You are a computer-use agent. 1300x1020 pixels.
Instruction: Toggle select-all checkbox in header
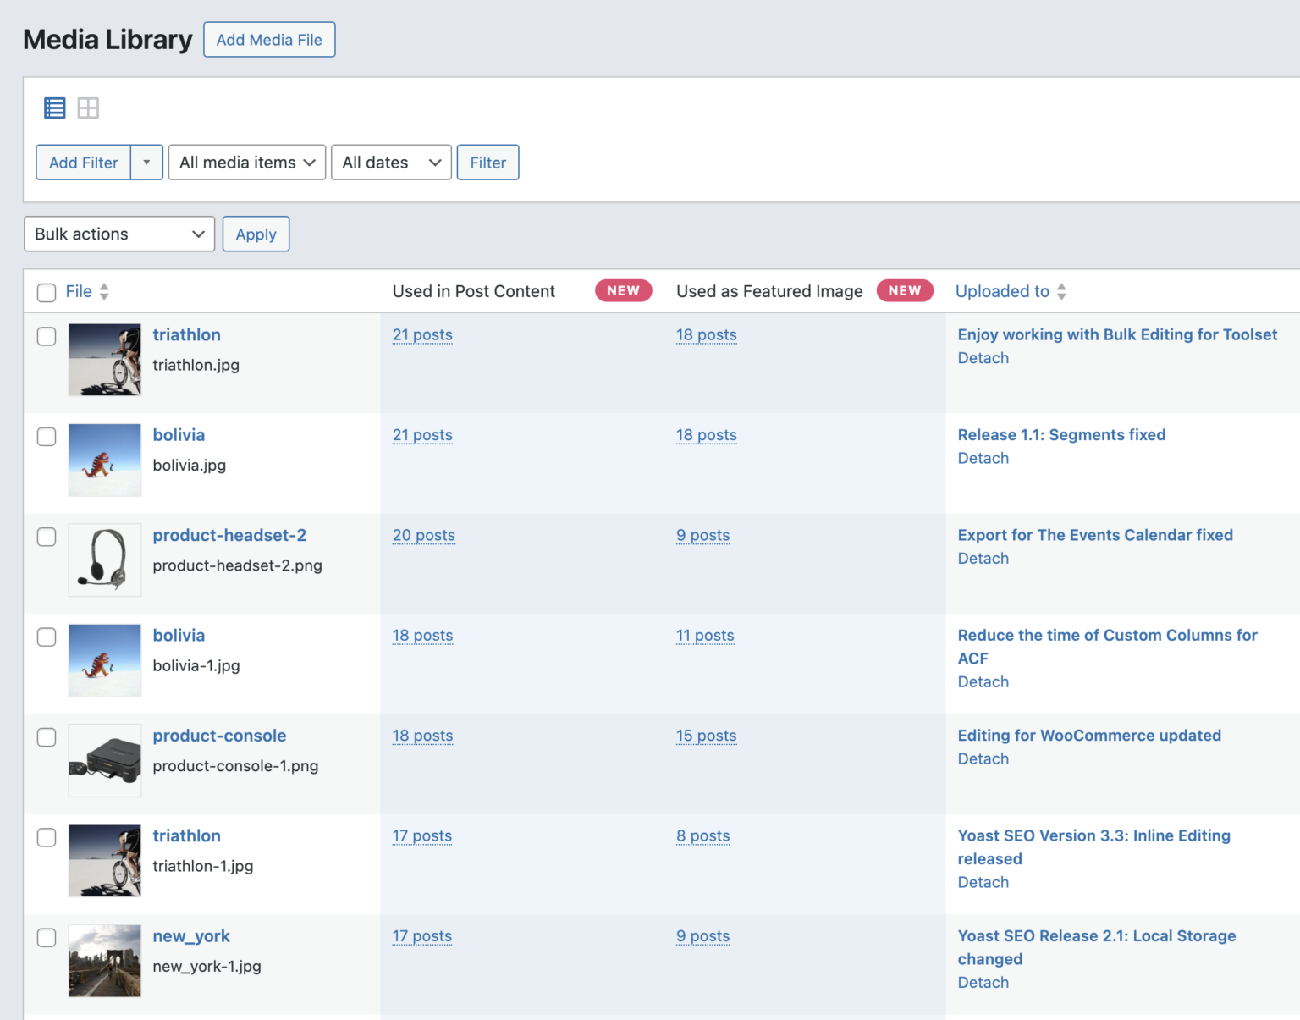(x=47, y=293)
